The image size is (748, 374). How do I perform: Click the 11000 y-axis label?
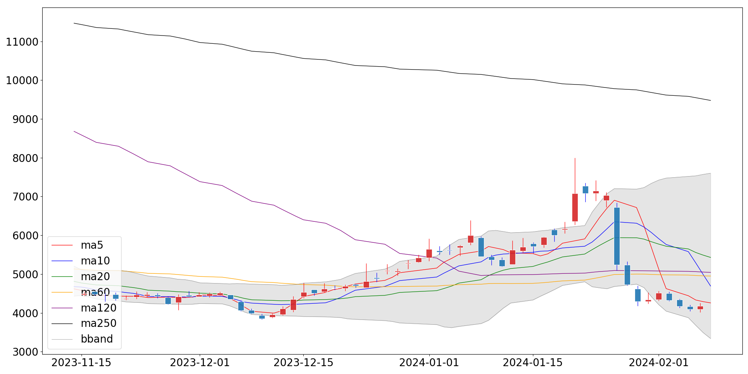pos(22,42)
